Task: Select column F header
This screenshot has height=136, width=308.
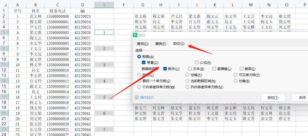Action: (124, 5)
